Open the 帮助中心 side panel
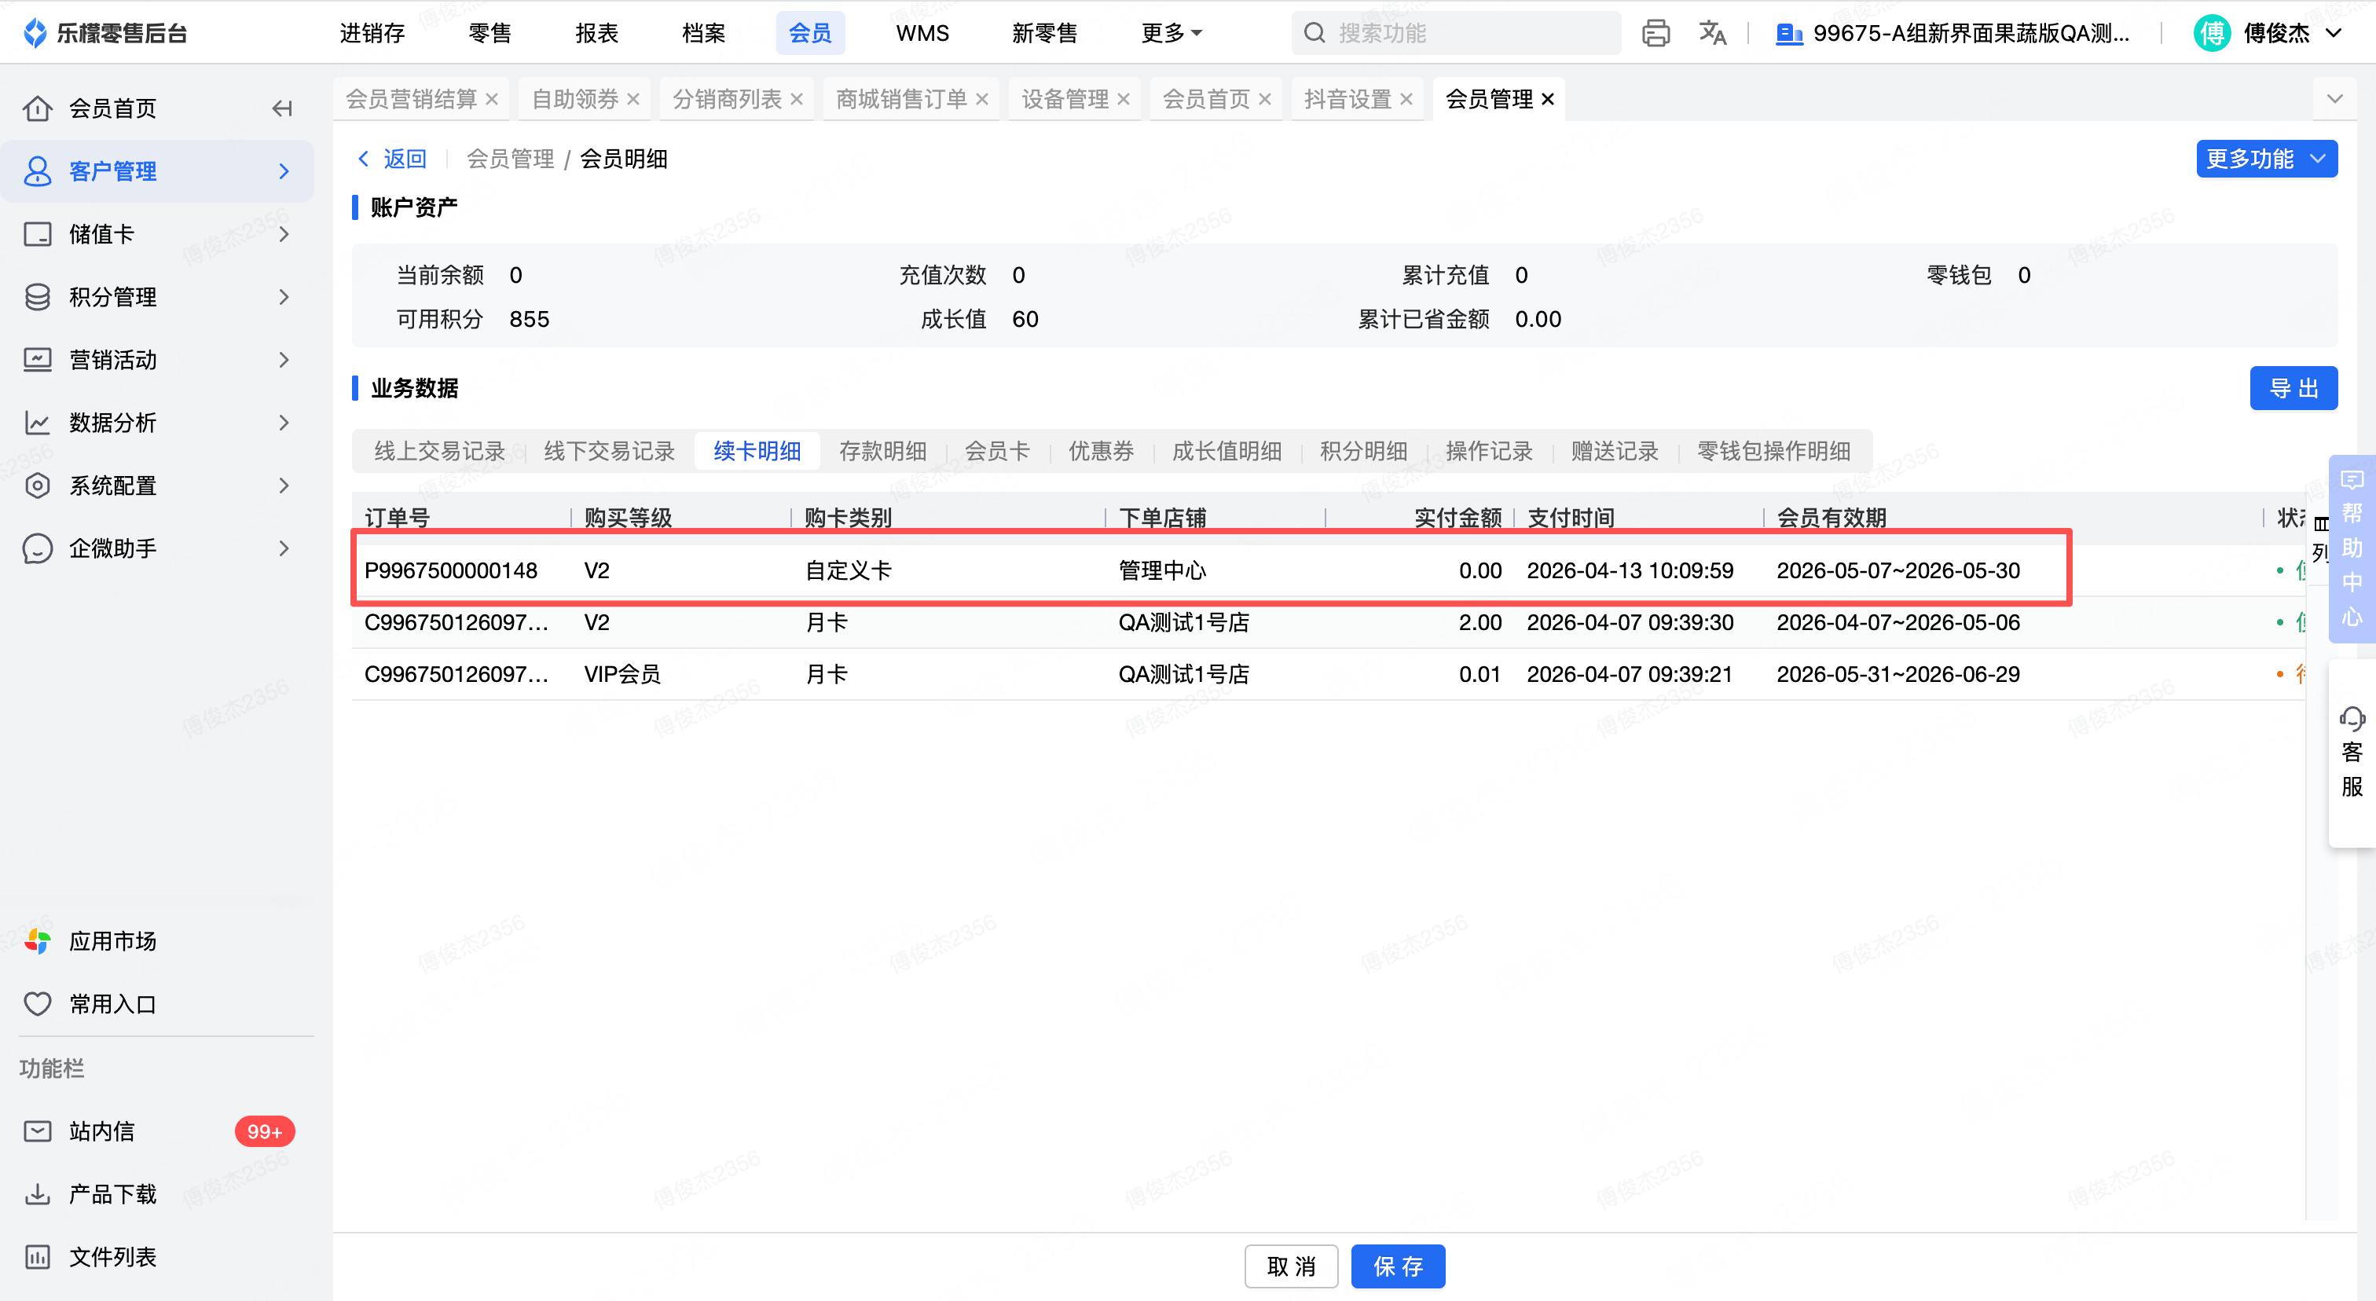 [x=2351, y=548]
